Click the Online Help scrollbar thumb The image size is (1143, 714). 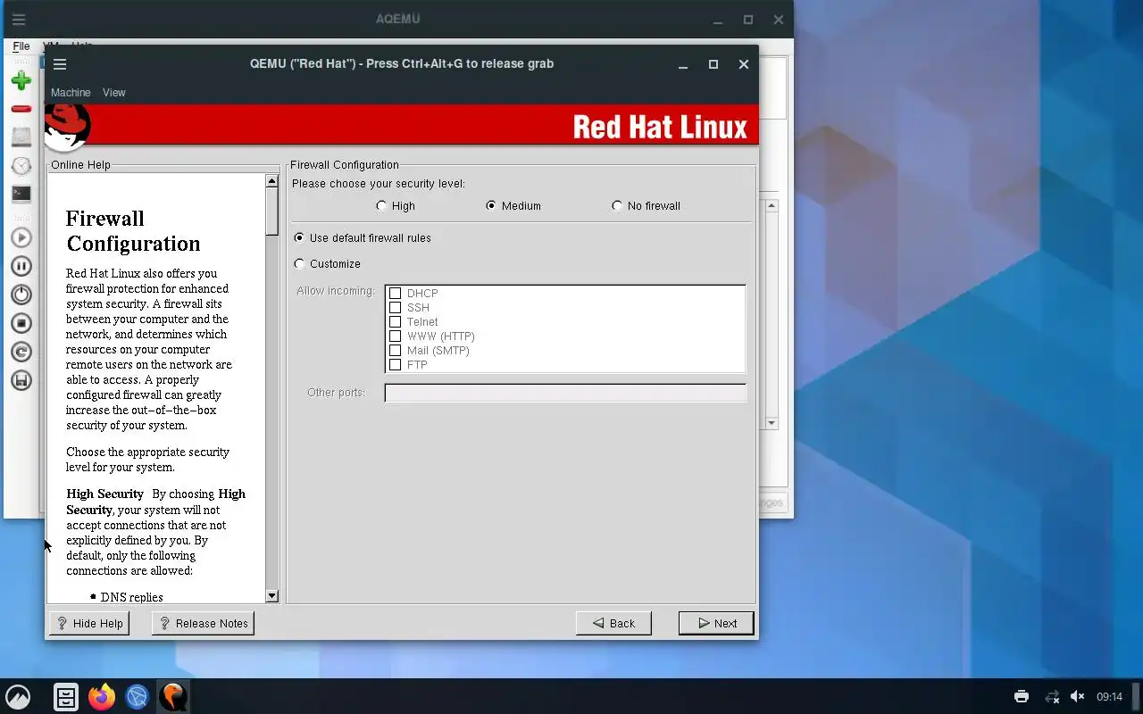pos(272,212)
